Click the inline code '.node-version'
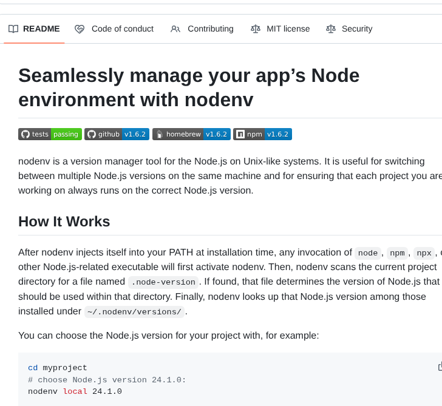This screenshot has height=406, width=442. pyautogui.click(x=163, y=282)
